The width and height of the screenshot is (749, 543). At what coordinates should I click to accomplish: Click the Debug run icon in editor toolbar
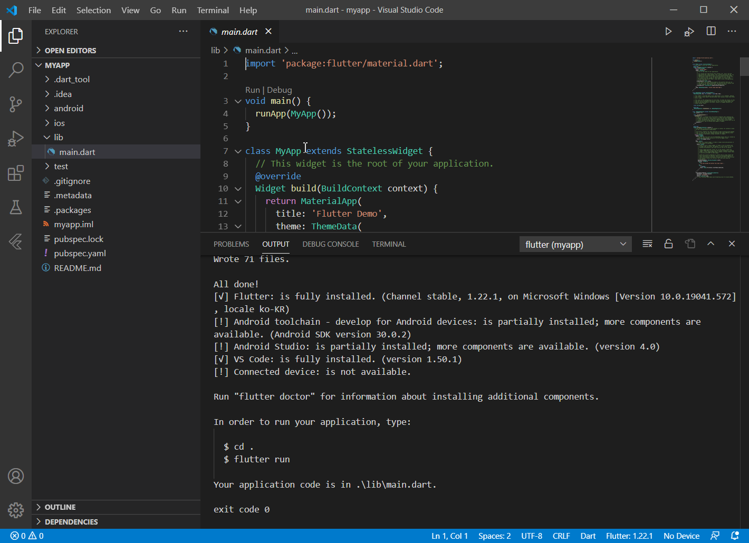coord(689,32)
